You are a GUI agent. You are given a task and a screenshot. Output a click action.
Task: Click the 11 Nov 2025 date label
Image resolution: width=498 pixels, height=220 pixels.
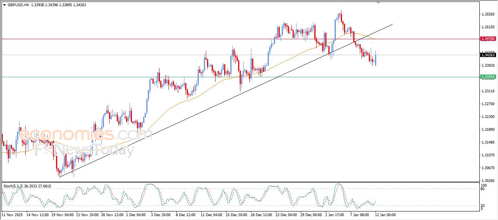pyautogui.click(x=12, y=214)
